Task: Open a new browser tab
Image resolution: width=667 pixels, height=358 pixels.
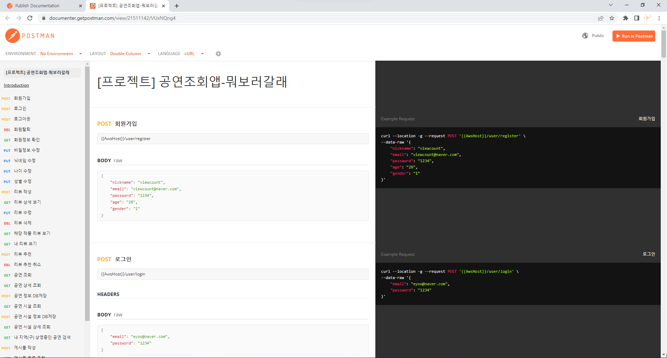Action: (177, 6)
